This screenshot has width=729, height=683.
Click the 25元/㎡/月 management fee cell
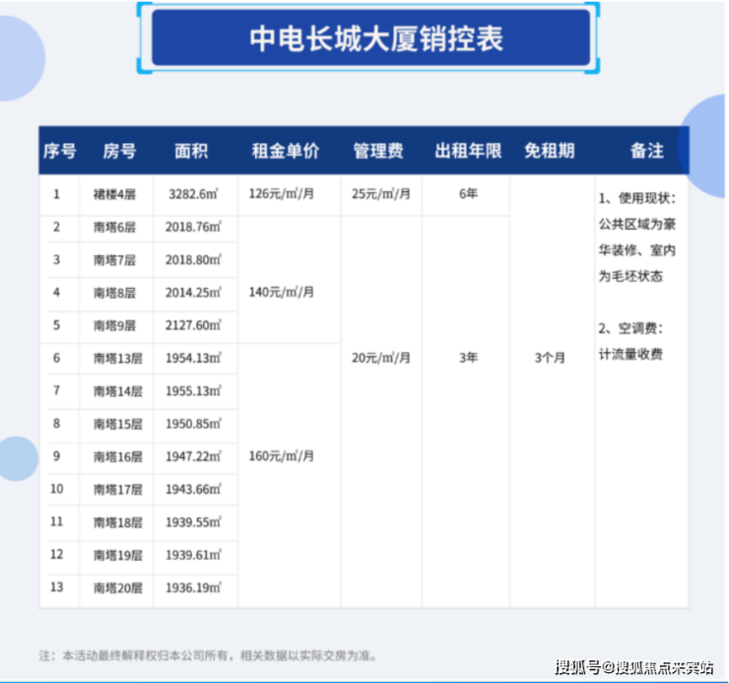tap(381, 194)
